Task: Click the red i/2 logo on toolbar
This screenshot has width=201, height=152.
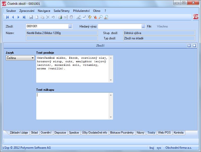Action: pyautogui.click(x=196, y=17)
